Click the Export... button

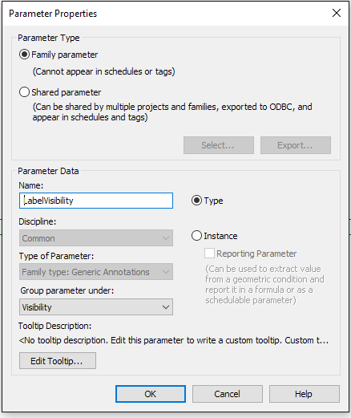coord(296,145)
